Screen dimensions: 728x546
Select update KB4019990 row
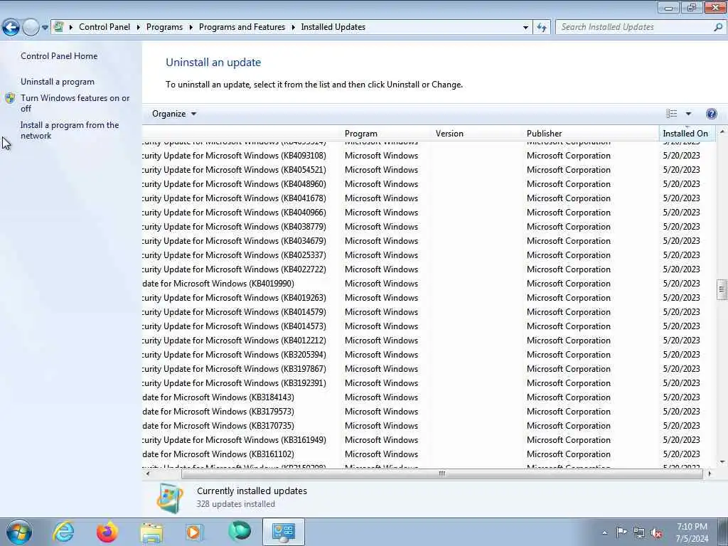429,283
